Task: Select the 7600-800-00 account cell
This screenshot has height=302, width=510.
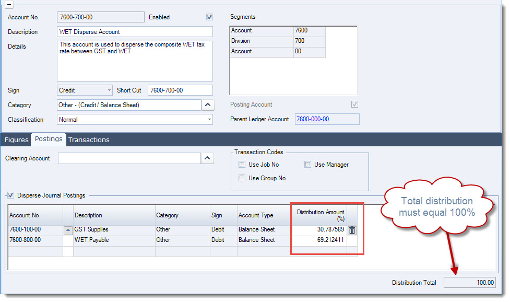Action: click(x=35, y=240)
